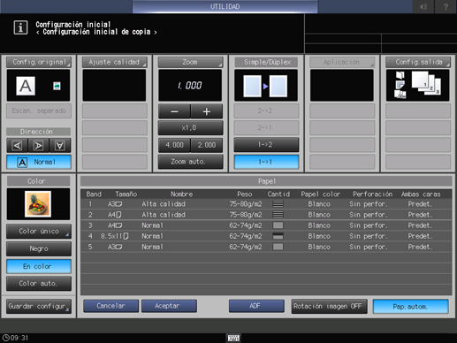Screen dimensions: 457x343
Task: Open Ajuste calidad settings
Action: point(115,62)
